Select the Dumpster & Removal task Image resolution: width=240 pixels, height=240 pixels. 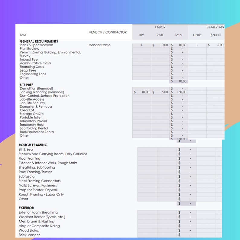click(36, 106)
